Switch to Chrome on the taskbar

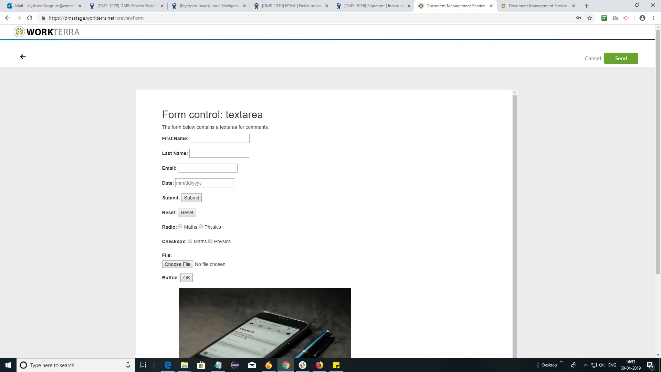(x=286, y=365)
